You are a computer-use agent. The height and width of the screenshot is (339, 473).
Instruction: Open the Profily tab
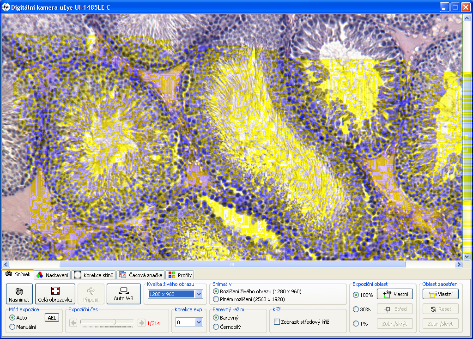click(x=180, y=275)
